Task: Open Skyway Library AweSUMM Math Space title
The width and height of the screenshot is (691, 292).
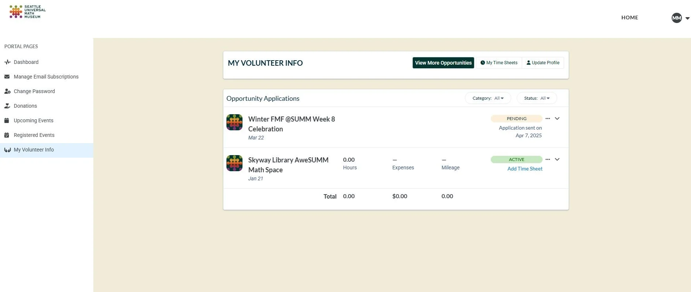Action: click(x=288, y=165)
